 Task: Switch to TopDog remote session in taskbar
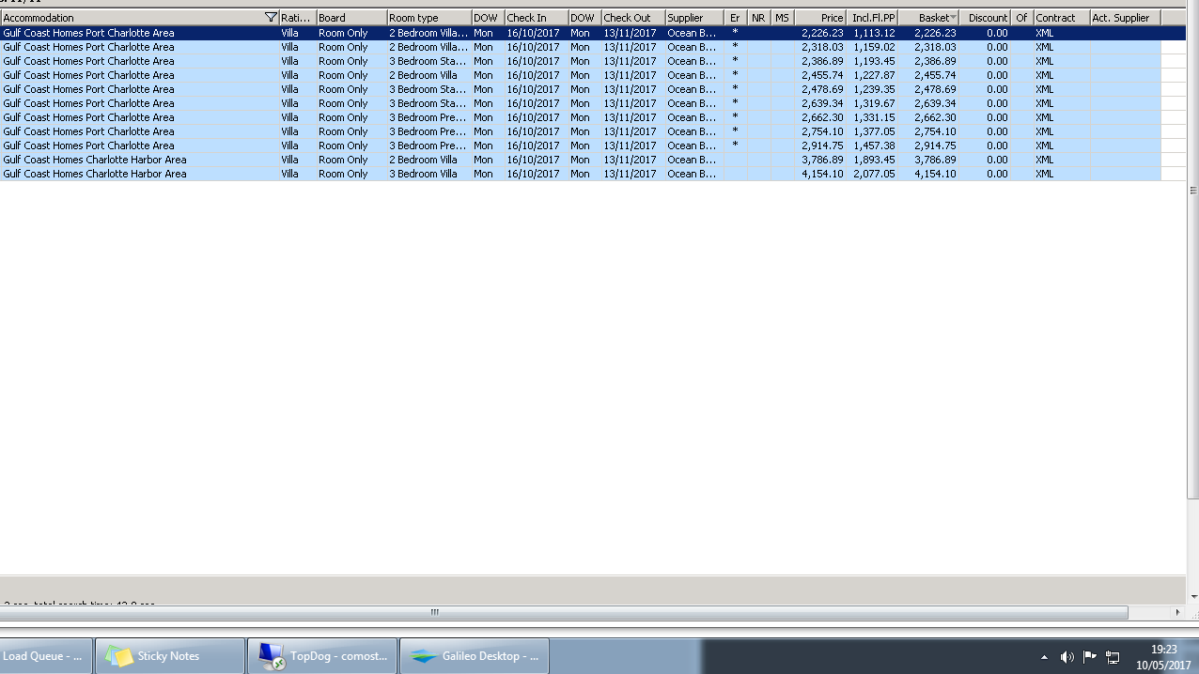pos(322,656)
